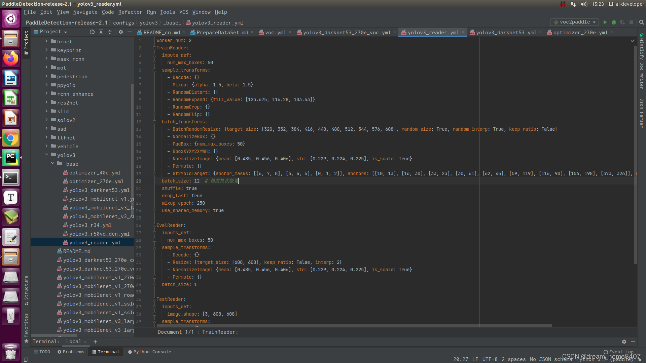Toggle Mintlify Doc Writer side panel
Image resolution: width=646 pixels, height=363 pixels.
pos(642,61)
